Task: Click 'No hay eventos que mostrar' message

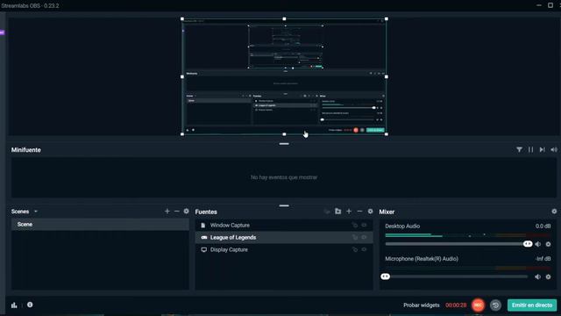Action: (x=284, y=177)
